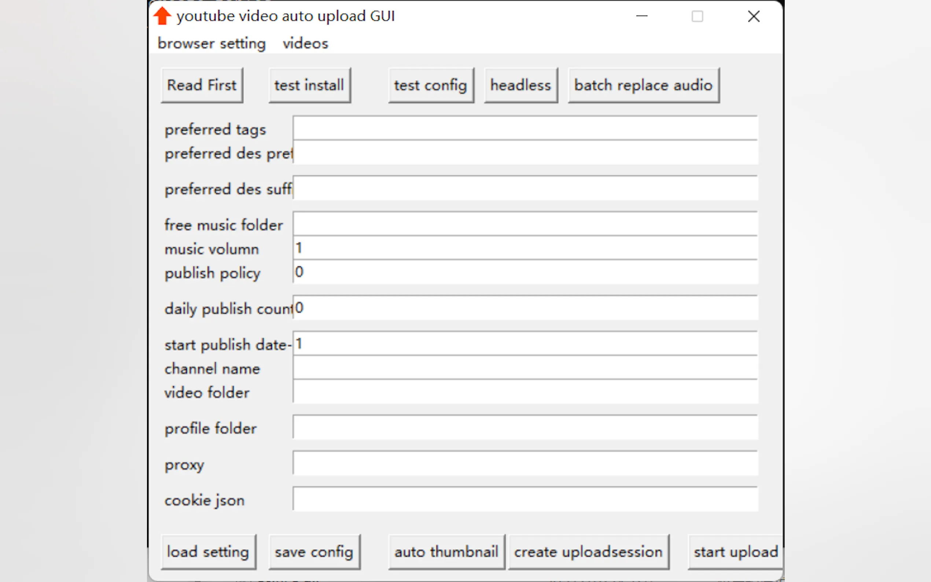Screen dimensions: 931x582
Task: Click the music volumn input field
Action: point(525,248)
